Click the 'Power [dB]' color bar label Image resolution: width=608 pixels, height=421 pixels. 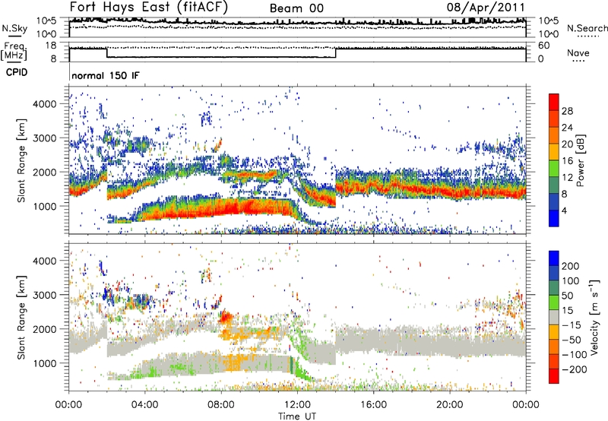pyautogui.click(x=581, y=160)
